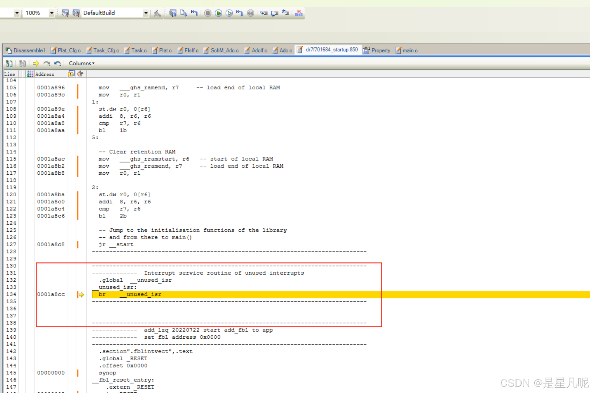Run the program with the green Go button
Screen dimensions: 590x393
pos(218,13)
